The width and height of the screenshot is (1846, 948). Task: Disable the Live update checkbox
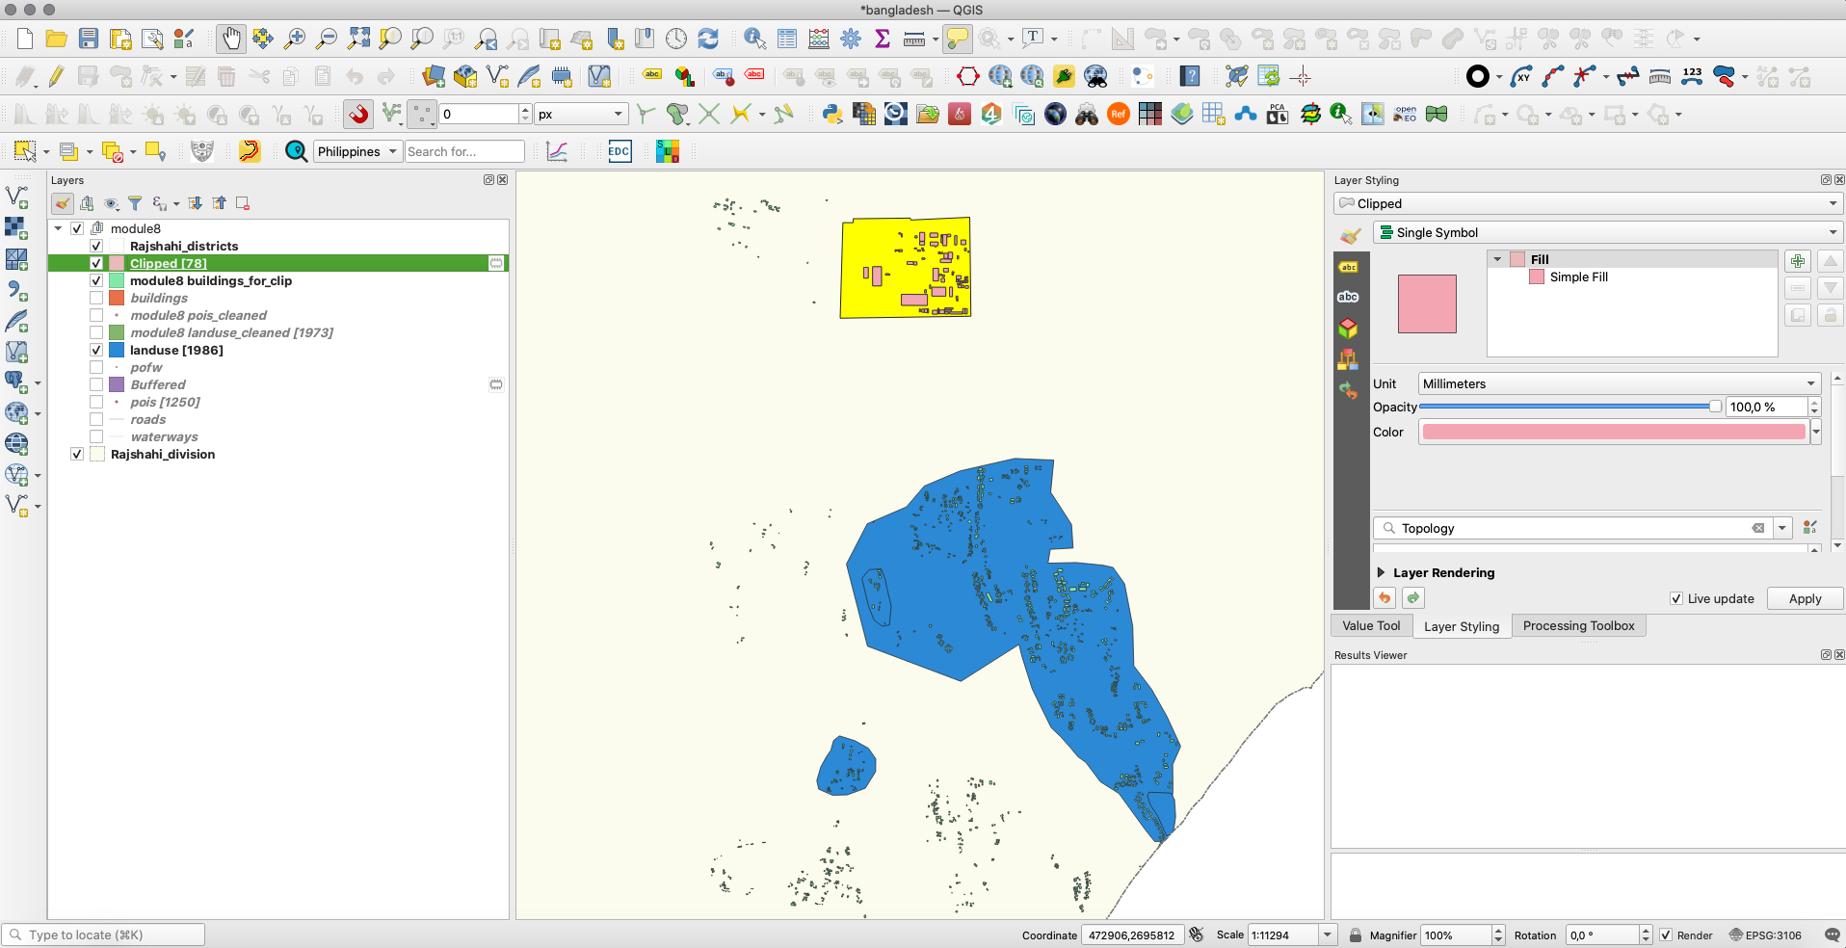point(1676,598)
